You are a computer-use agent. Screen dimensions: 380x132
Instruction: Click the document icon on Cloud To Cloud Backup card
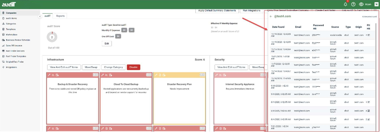(x=111, y=75)
